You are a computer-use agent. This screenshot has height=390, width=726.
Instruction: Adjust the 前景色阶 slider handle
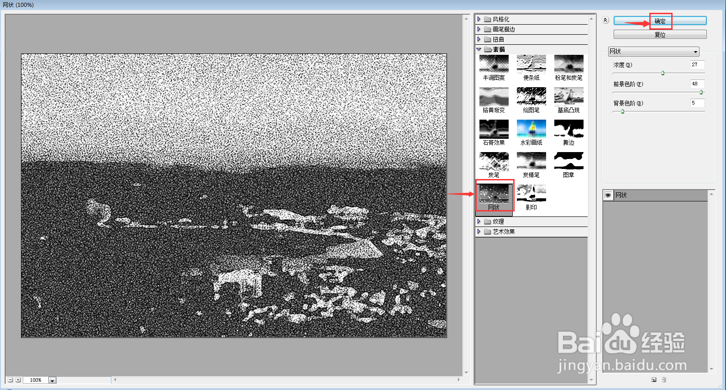(701, 92)
